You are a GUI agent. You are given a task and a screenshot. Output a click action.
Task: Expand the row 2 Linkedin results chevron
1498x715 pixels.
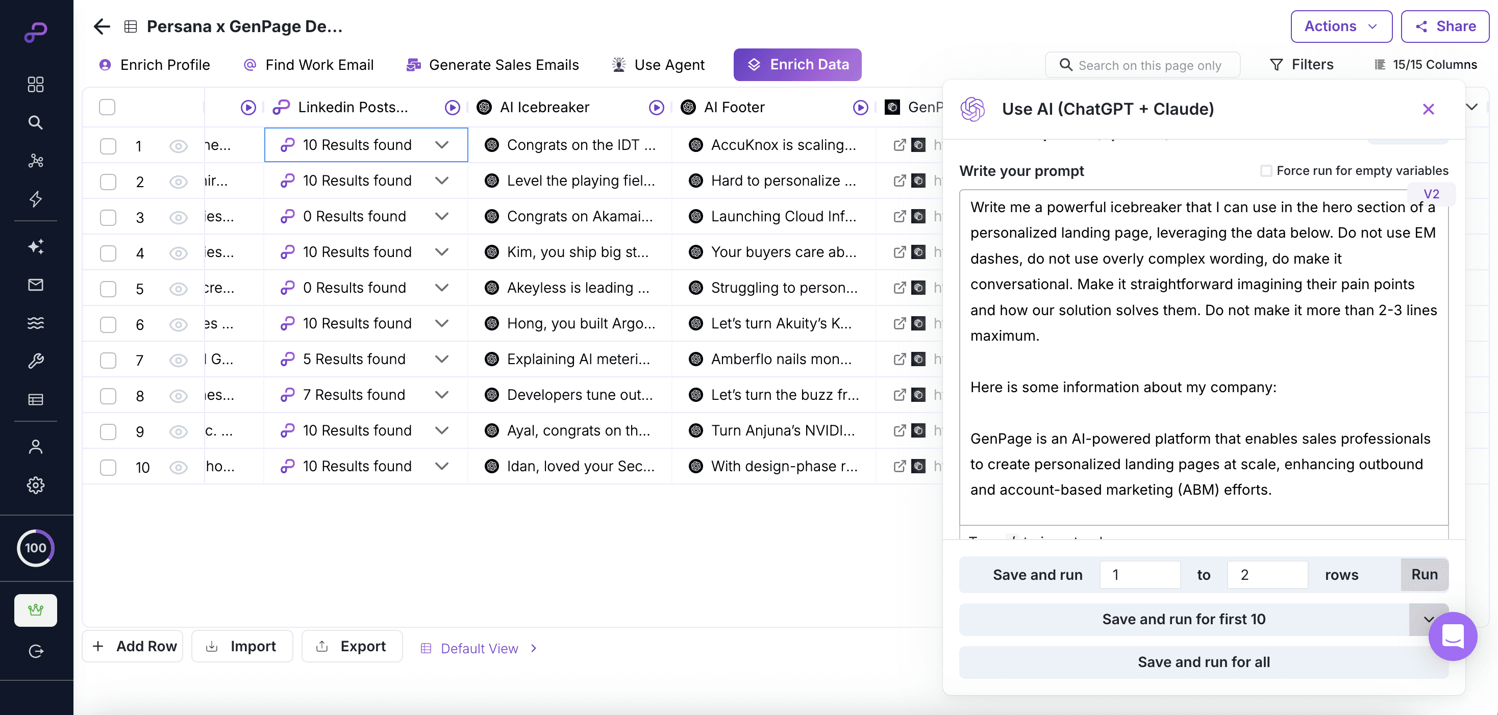[442, 181]
